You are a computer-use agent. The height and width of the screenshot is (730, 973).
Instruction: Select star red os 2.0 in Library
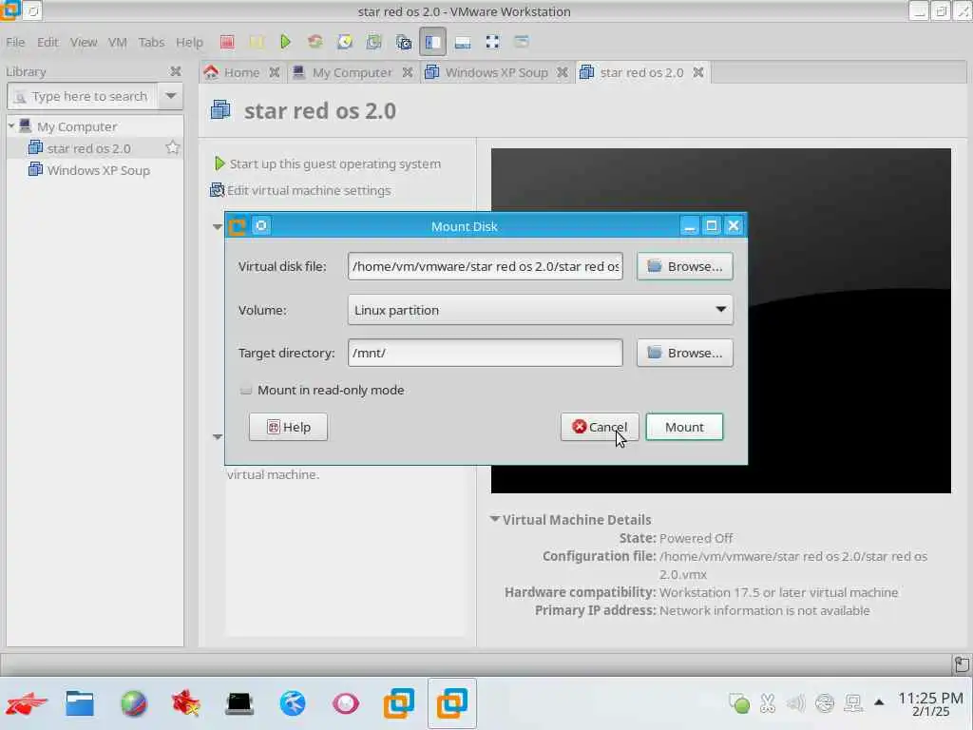pos(88,148)
